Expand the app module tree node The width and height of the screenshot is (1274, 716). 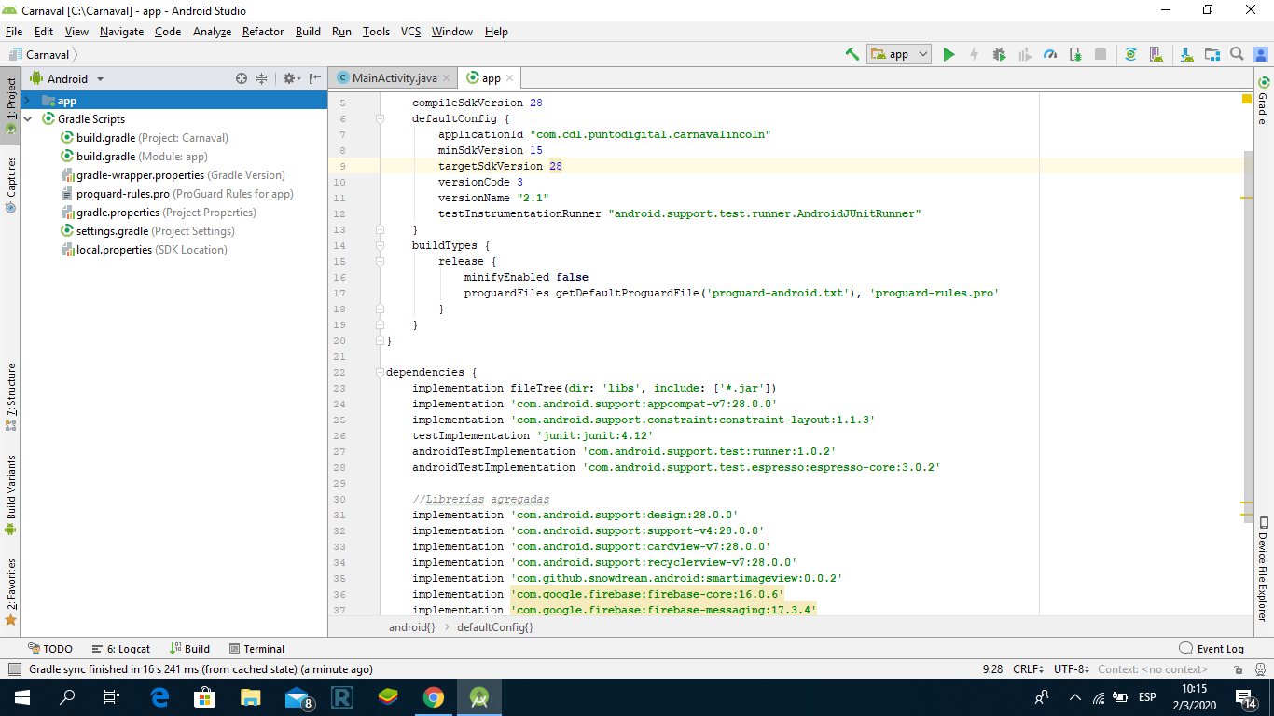coord(28,101)
